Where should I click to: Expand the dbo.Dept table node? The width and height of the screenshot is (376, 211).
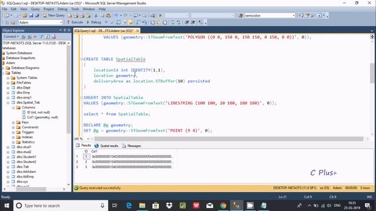point(8,87)
